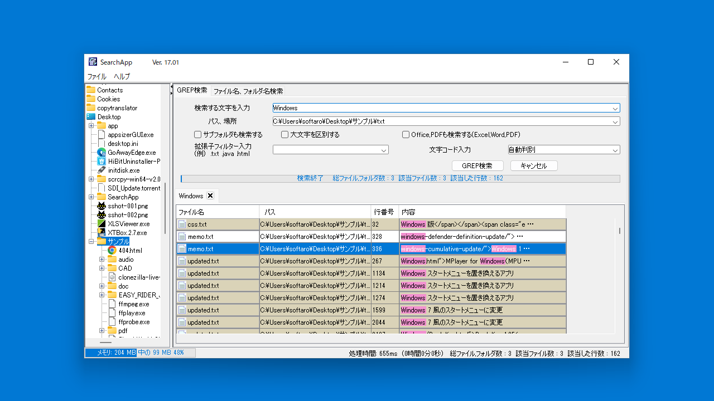Click the 404.html Chrome icon

[112, 250]
